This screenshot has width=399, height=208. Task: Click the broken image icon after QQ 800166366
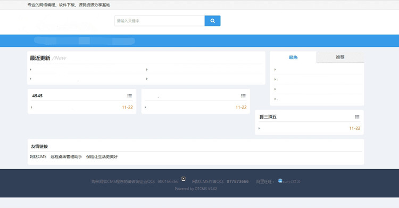tap(184, 178)
